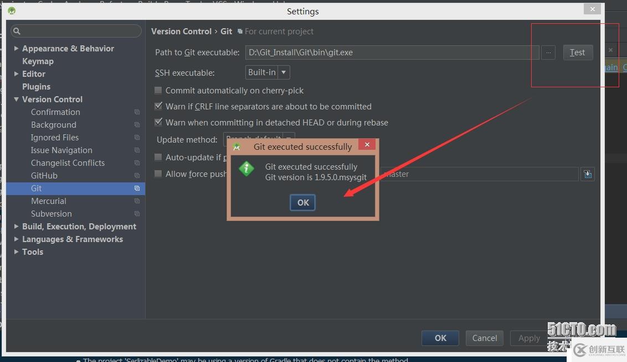Select Issue Navigation settings
The height and width of the screenshot is (362, 627).
point(61,150)
